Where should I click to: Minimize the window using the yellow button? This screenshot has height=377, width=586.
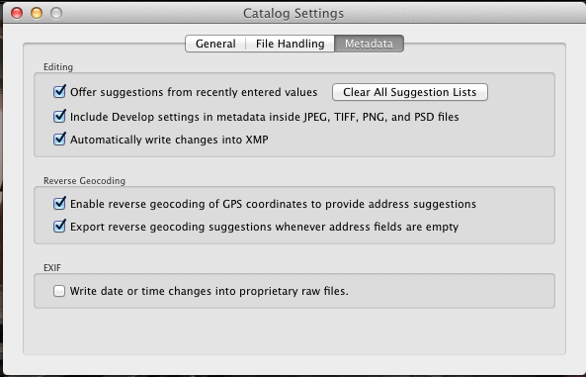(x=37, y=13)
